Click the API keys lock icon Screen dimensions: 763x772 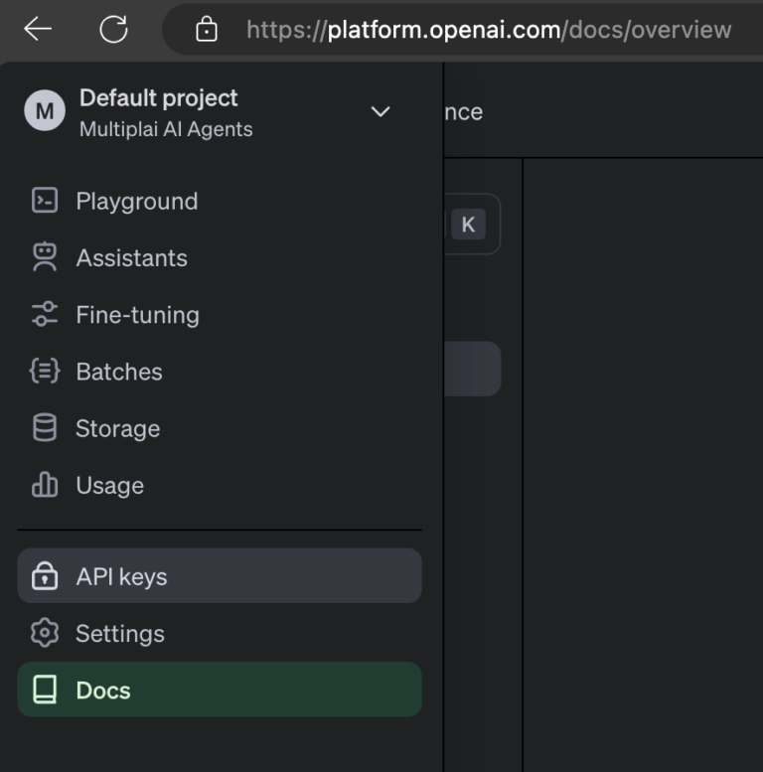point(45,575)
